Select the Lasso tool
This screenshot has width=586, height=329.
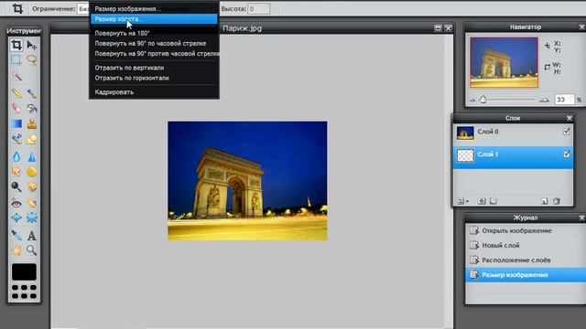pos(32,59)
